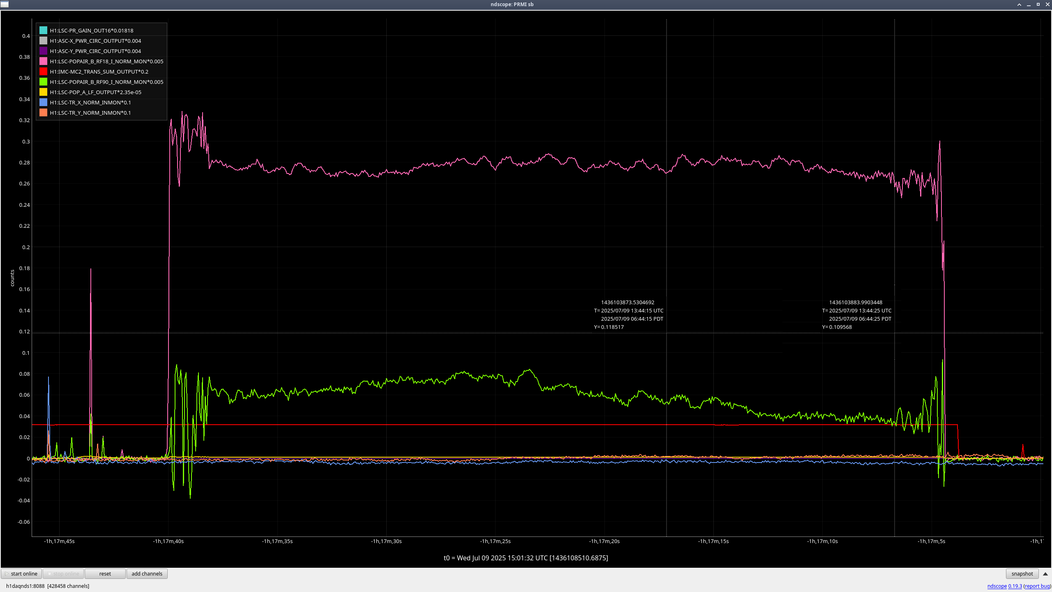
Task: Click the ndscope: PRMI sb window title
Action: 512,4
